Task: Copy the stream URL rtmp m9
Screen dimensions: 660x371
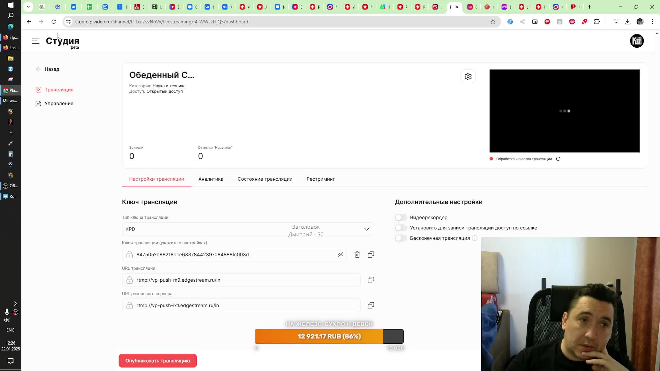Action: [x=371, y=280]
